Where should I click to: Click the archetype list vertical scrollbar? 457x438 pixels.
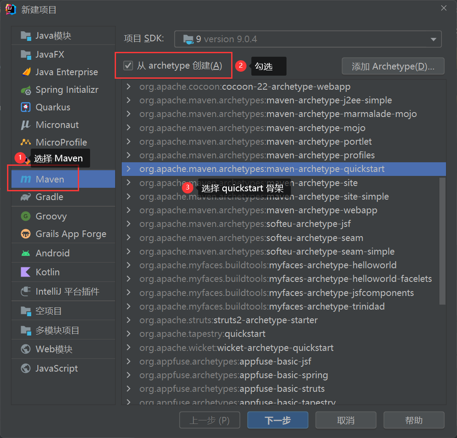[x=442, y=241]
